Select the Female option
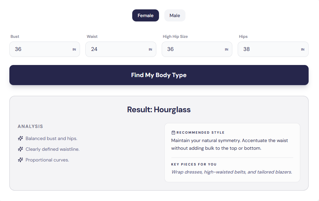 pos(145,15)
